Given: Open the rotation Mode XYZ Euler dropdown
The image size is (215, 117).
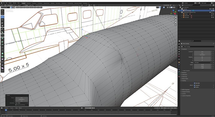Looking at the screenshot, I should click(203, 62).
